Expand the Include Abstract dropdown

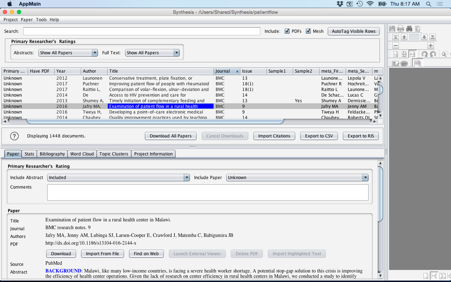(x=118, y=178)
